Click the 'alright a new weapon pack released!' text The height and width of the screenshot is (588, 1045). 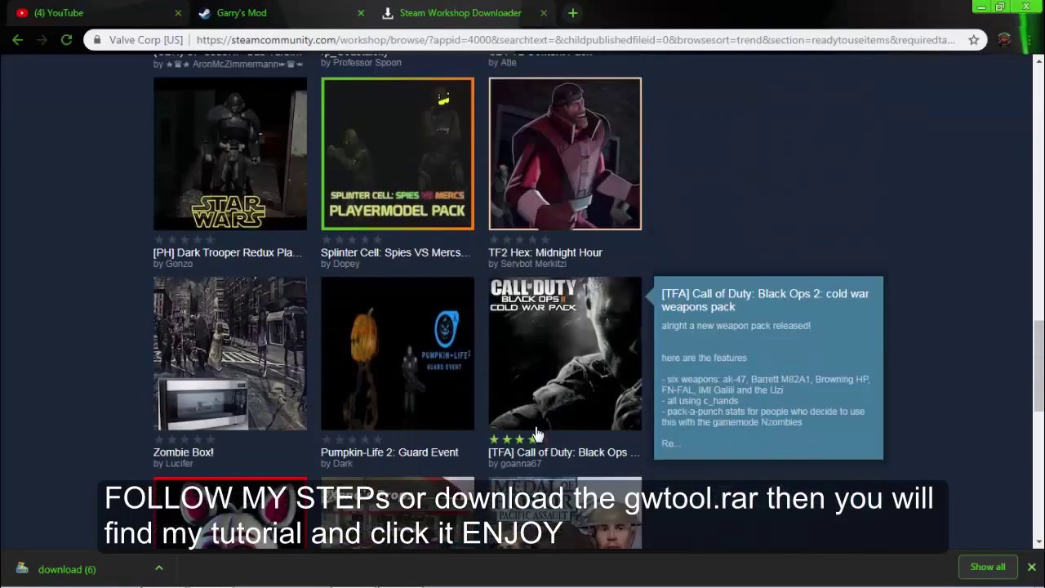(x=736, y=325)
